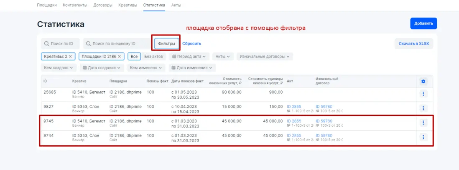This screenshot has height=170, width=459.
Task: Click the blue 'Добавить' button
Action: point(423,23)
